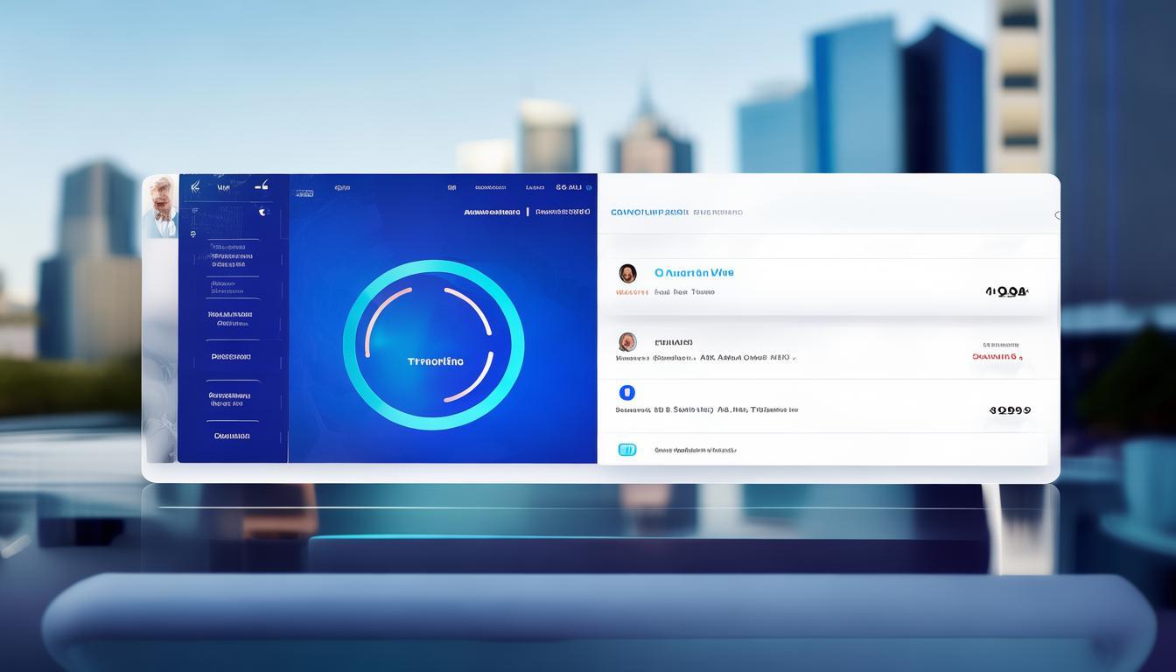Toggle the cyan switch in the bottom row
This screenshot has width=1176, height=672.
pos(627,450)
